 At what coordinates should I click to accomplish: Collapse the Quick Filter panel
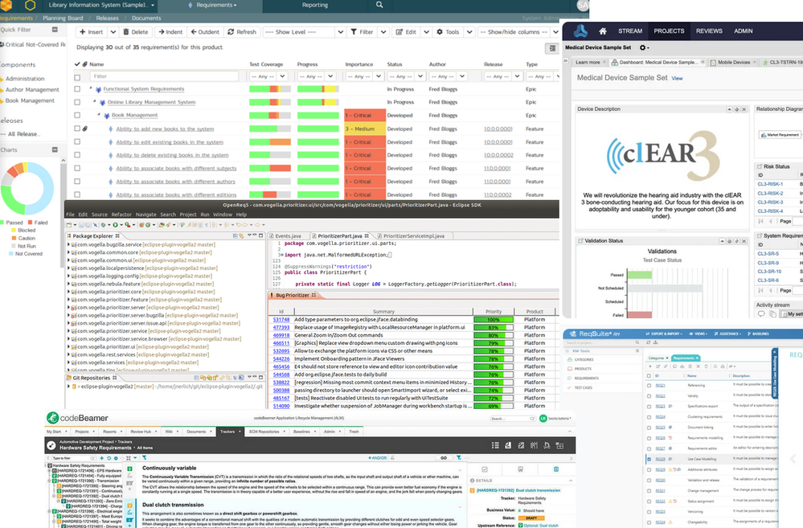click(55, 30)
